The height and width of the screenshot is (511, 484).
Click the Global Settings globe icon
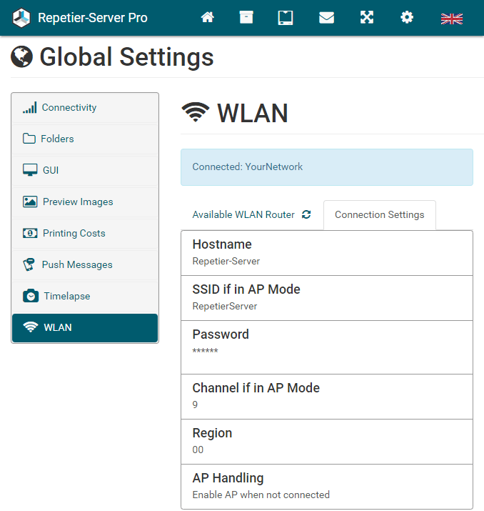[22, 56]
